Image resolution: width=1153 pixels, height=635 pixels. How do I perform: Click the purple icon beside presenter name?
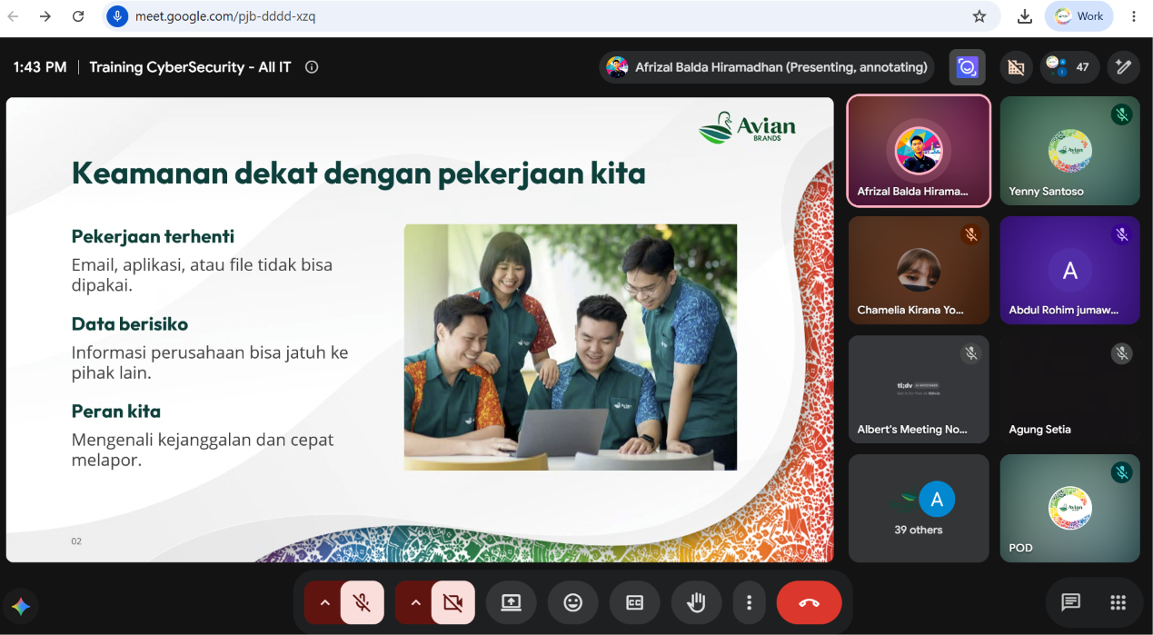(x=967, y=66)
